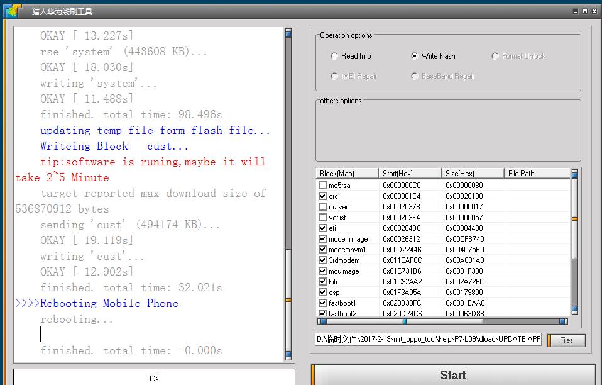
Task: Uncheck the hifi block checkbox
Action: click(x=323, y=281)
